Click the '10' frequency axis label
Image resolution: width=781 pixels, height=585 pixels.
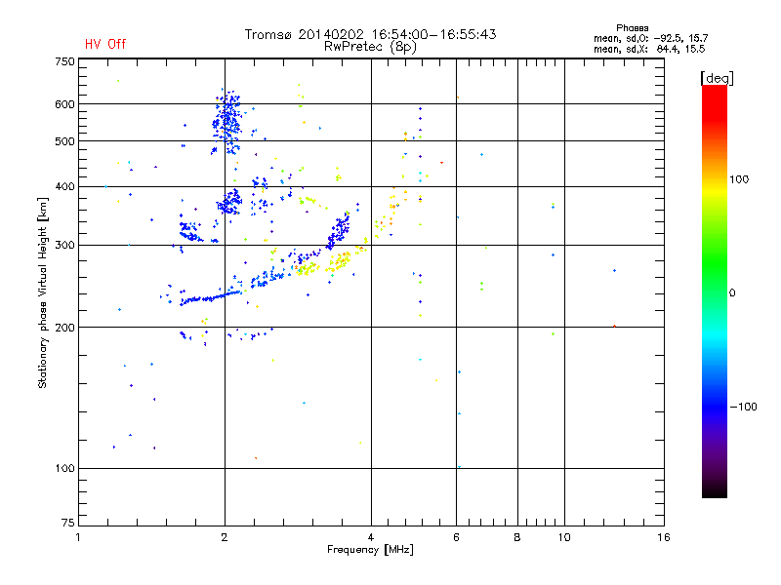[x=564, y=537]
